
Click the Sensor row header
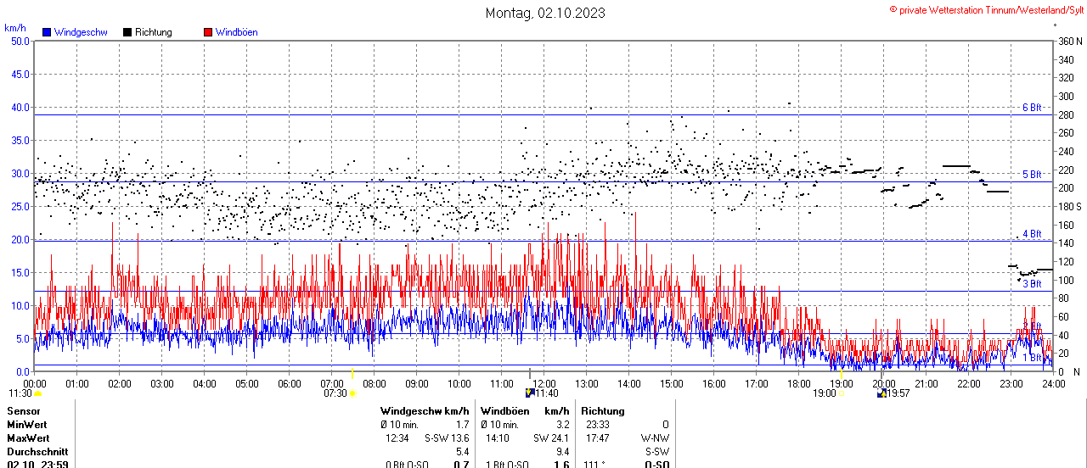tap(23, 410)
